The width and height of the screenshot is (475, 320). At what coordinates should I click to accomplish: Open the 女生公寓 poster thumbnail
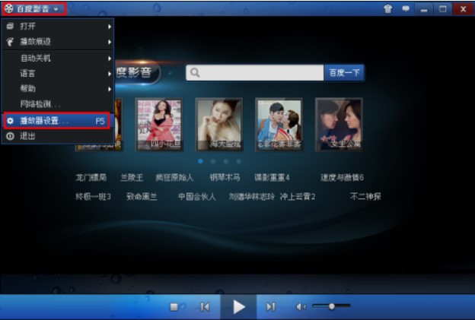(339, 125)
